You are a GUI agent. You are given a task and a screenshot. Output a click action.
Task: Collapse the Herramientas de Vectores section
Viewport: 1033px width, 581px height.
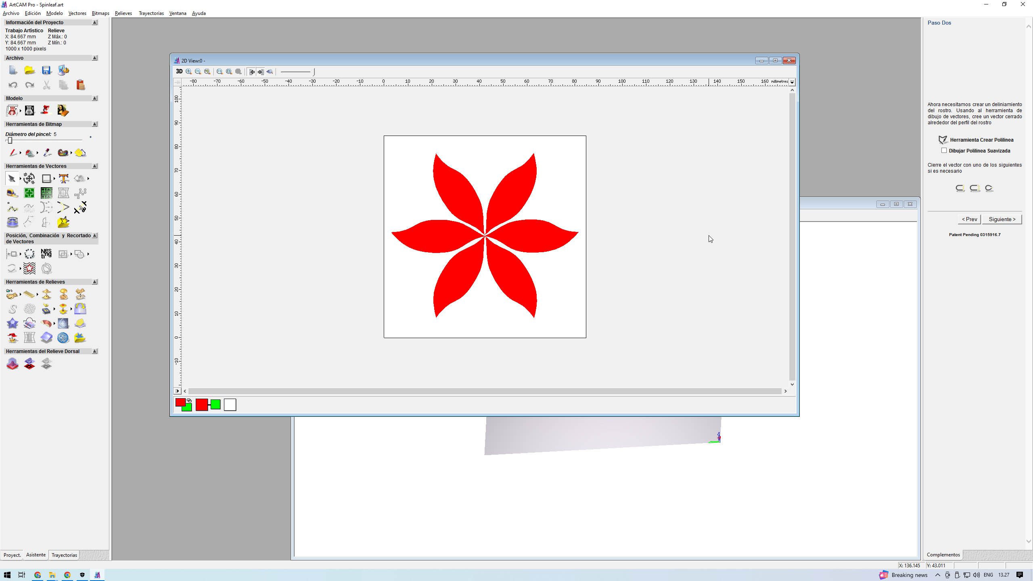click(x=95, y=166)
